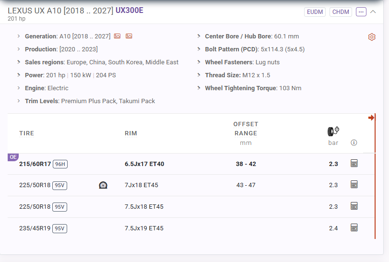389x262 pixels.
Task: Click the orange settings gear icon
Action: pyautogui.click(x=372, y=37)
